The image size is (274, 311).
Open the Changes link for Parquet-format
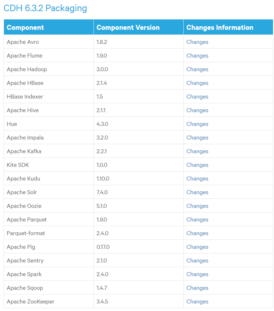pos(197,234)
